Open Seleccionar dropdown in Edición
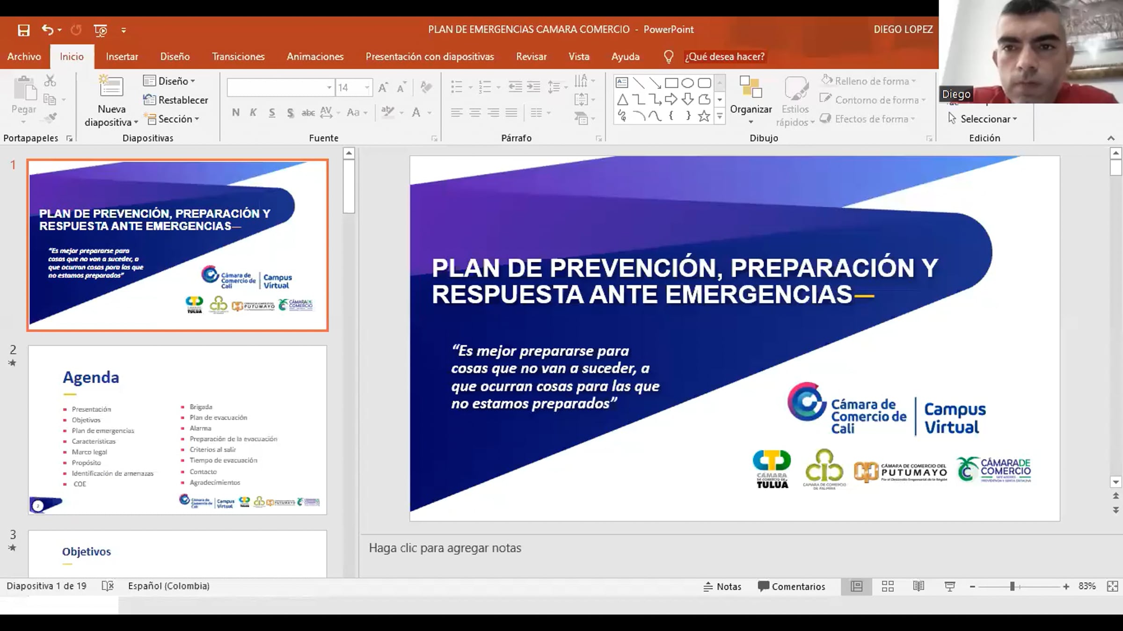The height and width of the screenshot is (631, 1123). coord(983,119)
